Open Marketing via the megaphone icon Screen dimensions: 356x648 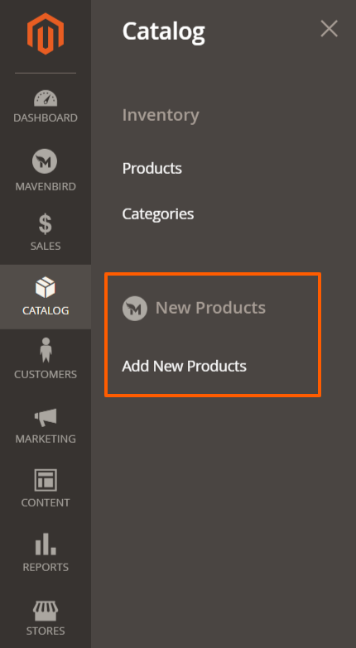pos(46,417)
